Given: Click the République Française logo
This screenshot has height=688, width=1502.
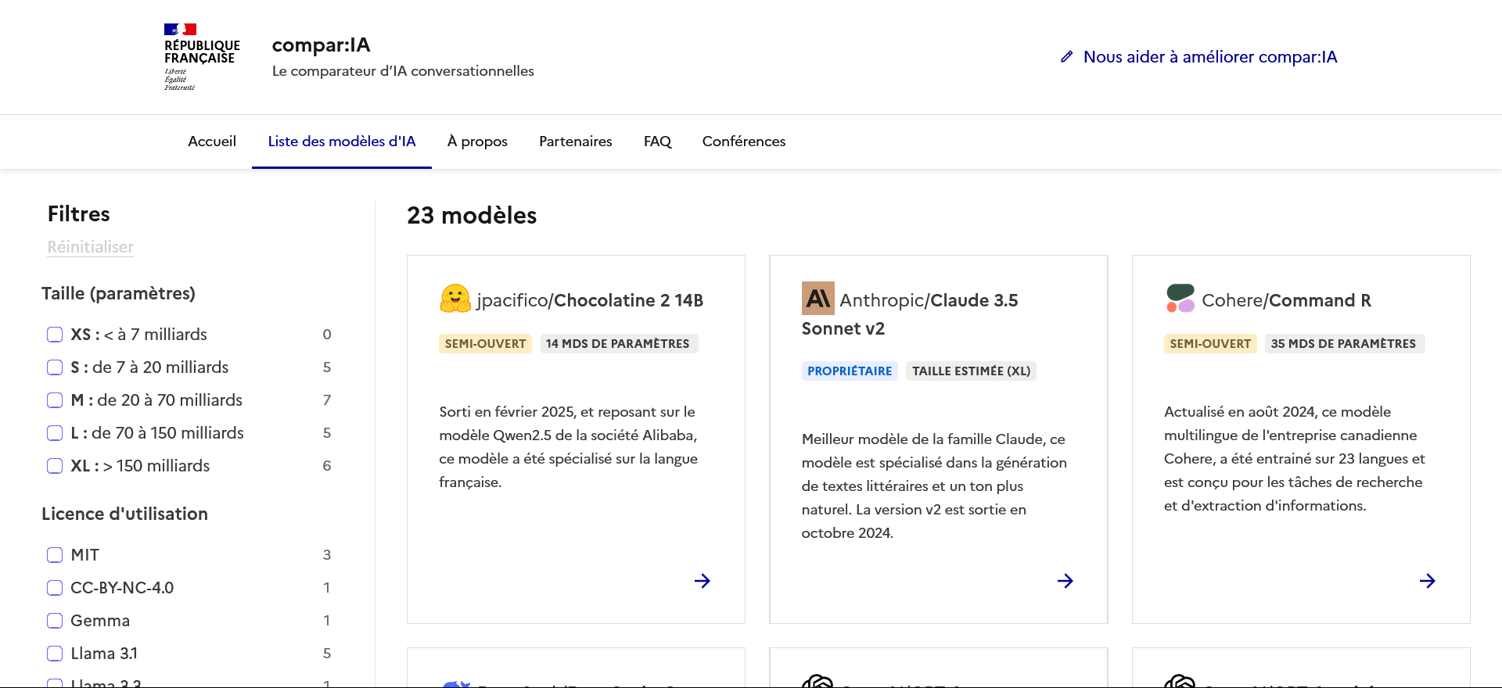Looking at the screenshot, I should pyautogui.click(x=201, y=56).
